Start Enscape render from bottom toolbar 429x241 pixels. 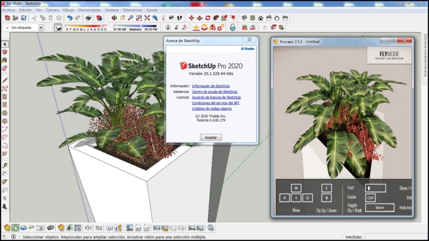7,228
